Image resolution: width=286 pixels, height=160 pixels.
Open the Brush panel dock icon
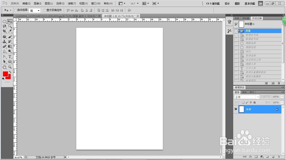[229, 22]
